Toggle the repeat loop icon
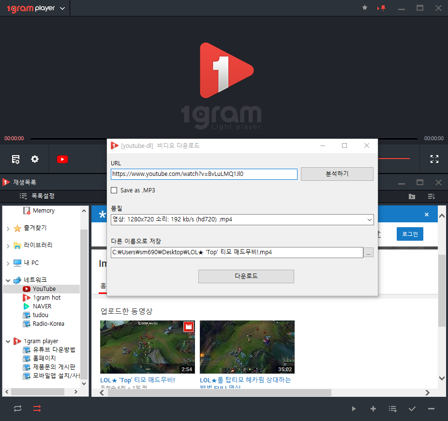The height and width of the screenshot is (421, 448). [x=17, y=408]
